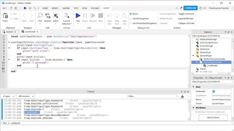Open the Output panel three-dots menu

pos(188,96)
